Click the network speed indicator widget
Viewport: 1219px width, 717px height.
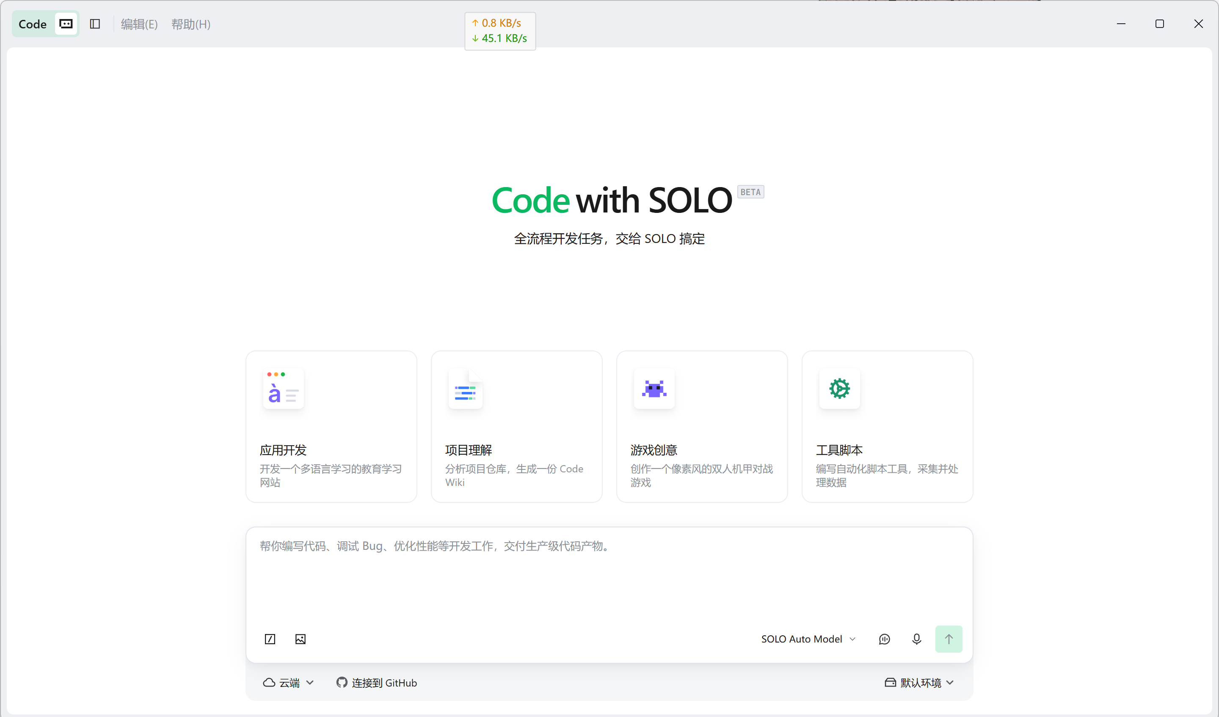click(x=500, y=31)
